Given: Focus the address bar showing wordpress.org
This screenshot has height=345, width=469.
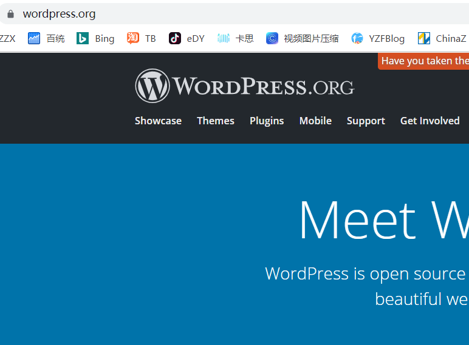Looking at the screenshot, I should (x=182, y=14).
